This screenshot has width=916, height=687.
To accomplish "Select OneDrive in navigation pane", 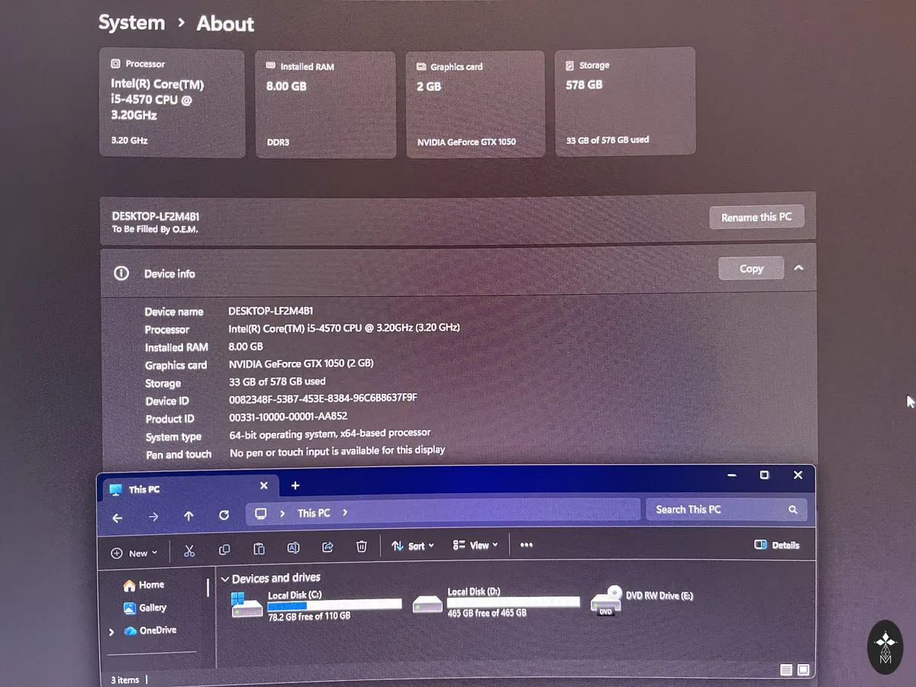I will tap(150, 631).
